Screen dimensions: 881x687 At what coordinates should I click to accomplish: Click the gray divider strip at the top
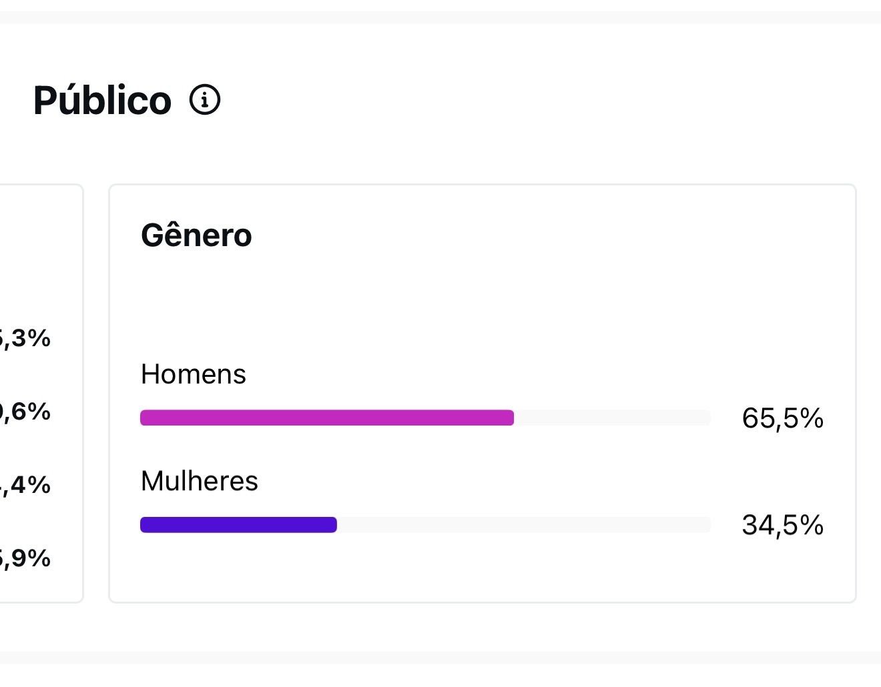click(441, 17)
